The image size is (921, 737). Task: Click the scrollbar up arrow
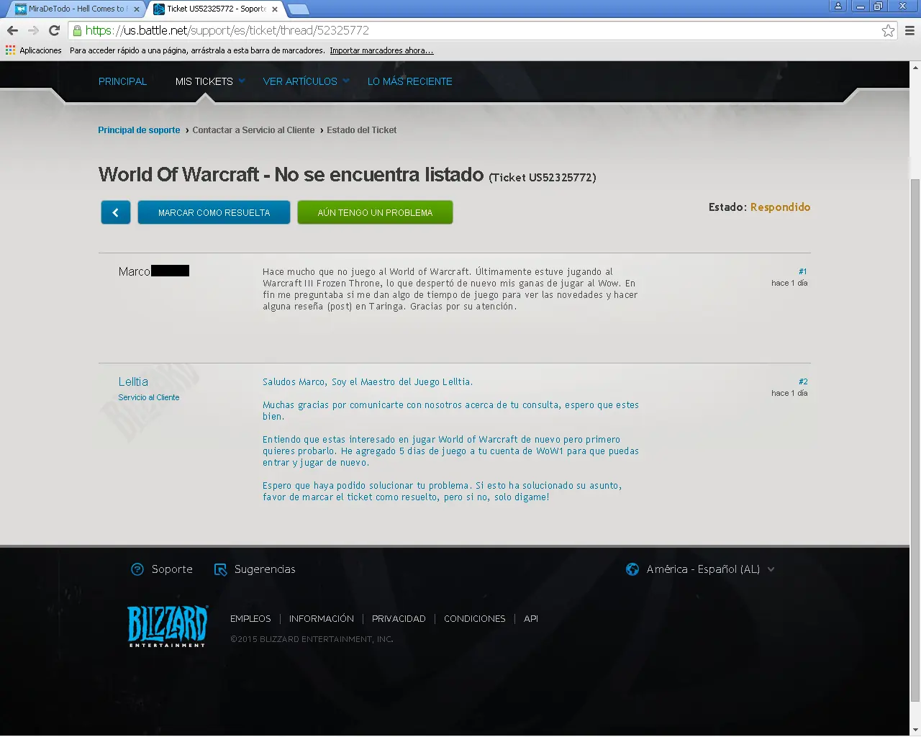coord(915,68)
